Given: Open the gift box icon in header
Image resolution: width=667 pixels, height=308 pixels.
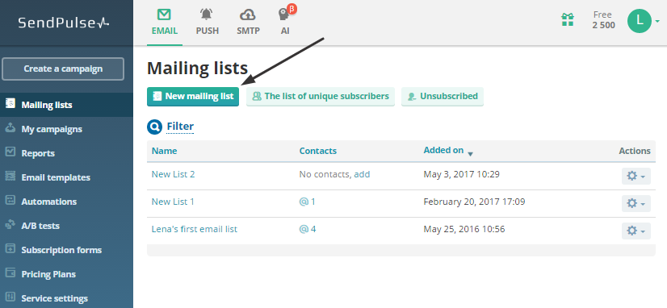Looking at the screenshot, I should [x=567, y=19].
